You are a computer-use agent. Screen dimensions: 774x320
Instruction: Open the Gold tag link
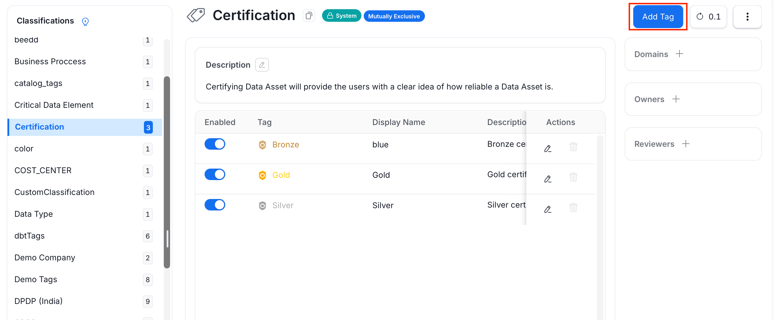click(x=281, y=175)
